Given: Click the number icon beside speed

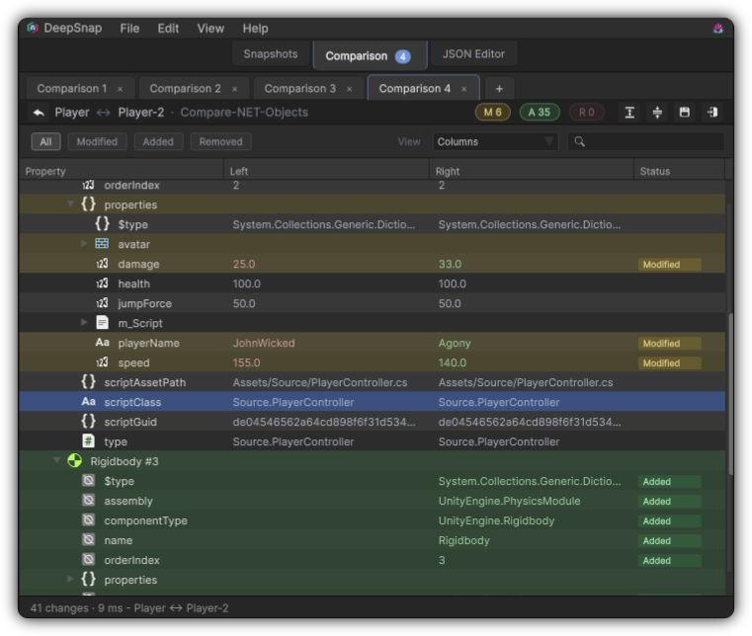Looking at the screenshot, I should click(102, 362).
